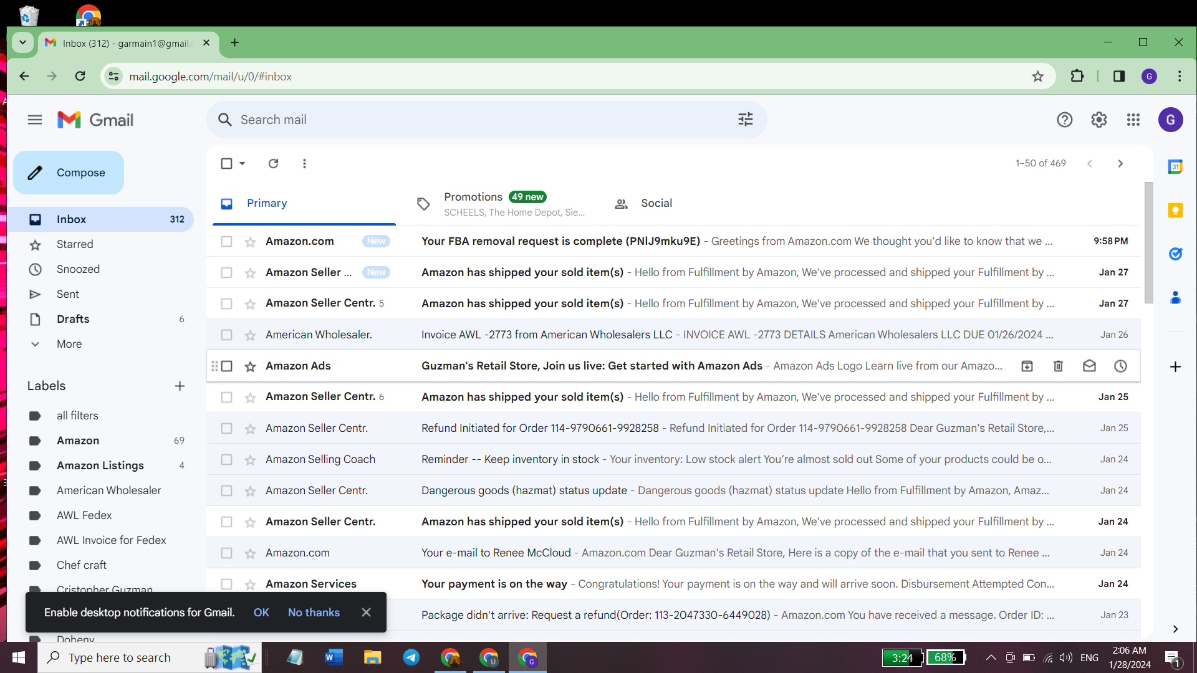Open the Google Account avatar in Gmail
The image size is (1197, 673).
point(1170,120)
